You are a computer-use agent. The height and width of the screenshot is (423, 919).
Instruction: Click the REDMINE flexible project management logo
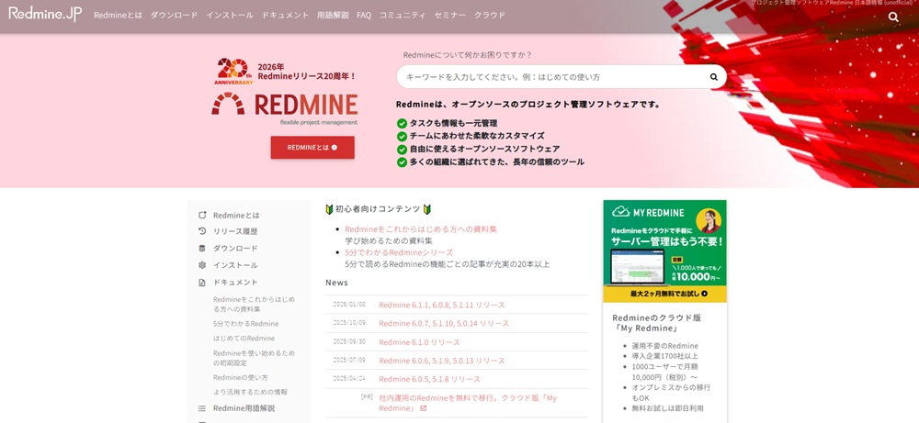(x=285, y=109)
